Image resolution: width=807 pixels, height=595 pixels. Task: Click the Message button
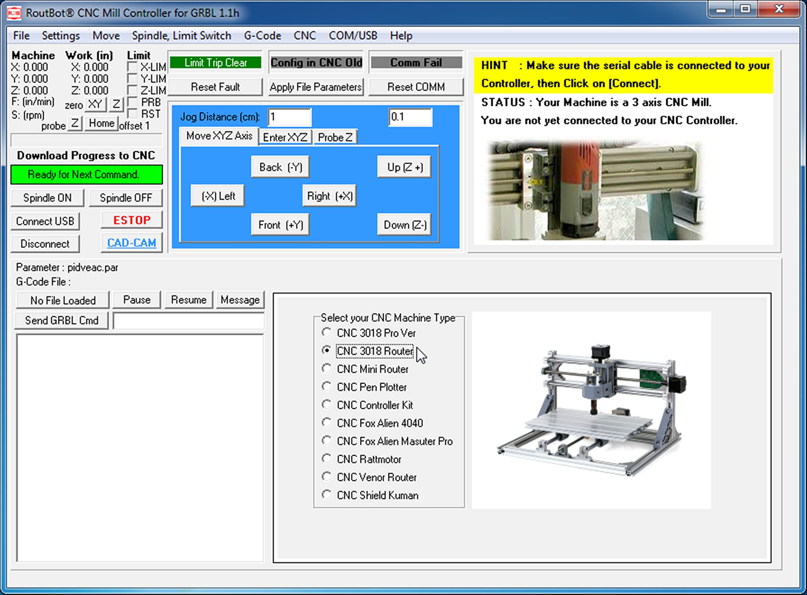pyautogui.click(x=240, y=300)
